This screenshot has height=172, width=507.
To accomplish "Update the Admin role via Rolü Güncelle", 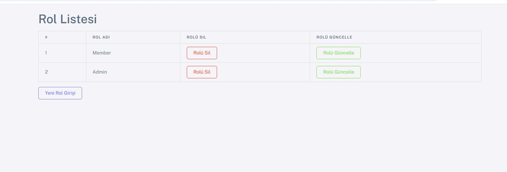I will tap(338, 72).
